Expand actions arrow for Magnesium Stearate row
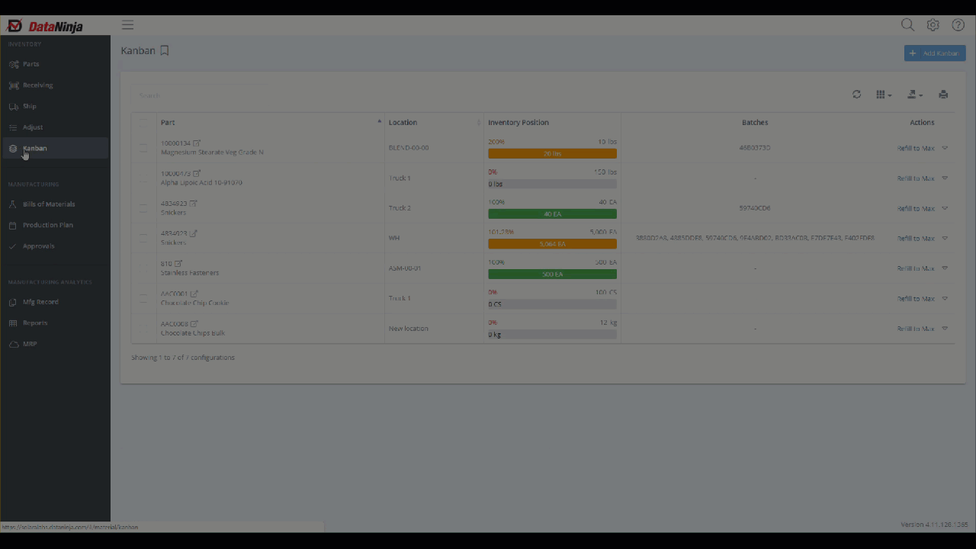Image resolution: width=976 pixels, height=549 pixels. click(x=945, y=148)
